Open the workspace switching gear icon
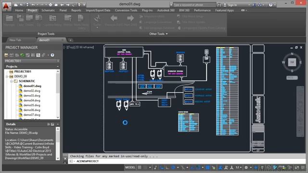 tap(246, 167)
